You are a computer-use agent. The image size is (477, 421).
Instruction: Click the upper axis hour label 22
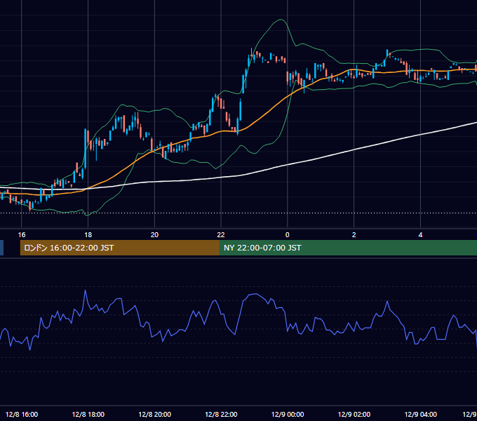(x=221, y=235)
